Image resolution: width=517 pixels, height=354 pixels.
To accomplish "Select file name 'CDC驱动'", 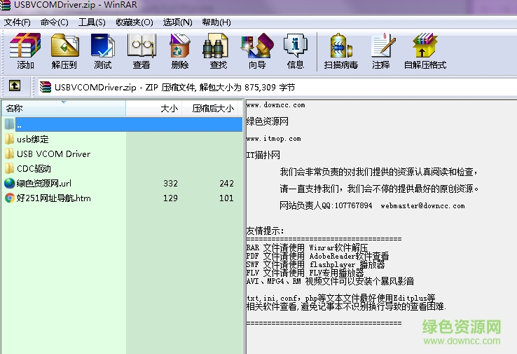I will click(x=34, y=168).
